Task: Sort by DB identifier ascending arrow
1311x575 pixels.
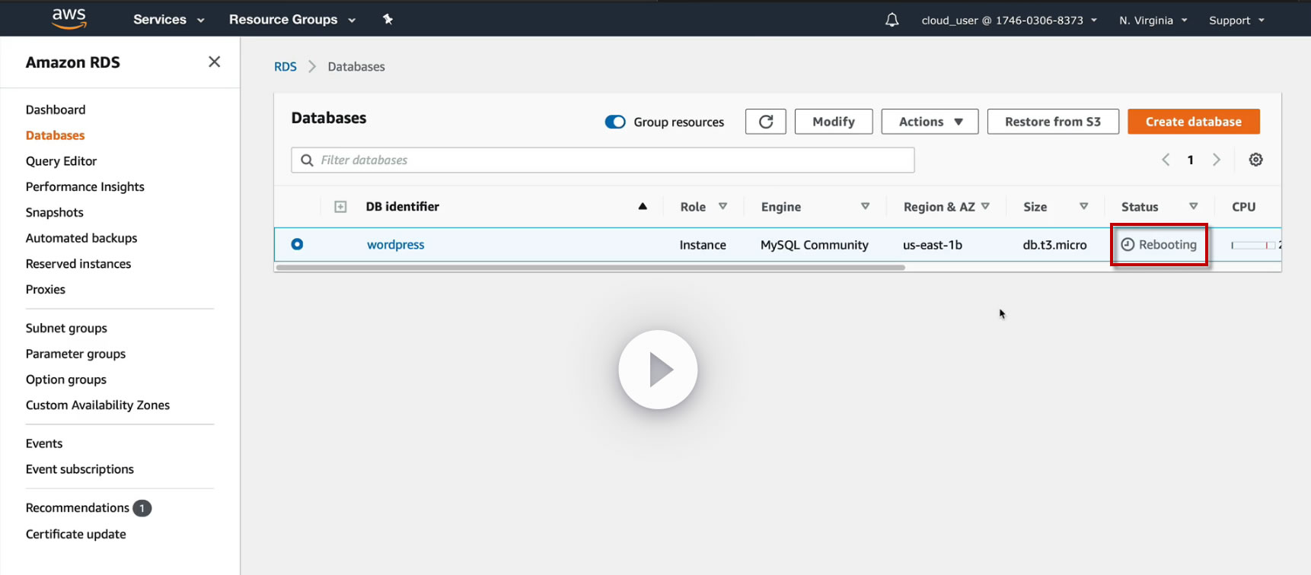Action: click(x=643, y=206)
